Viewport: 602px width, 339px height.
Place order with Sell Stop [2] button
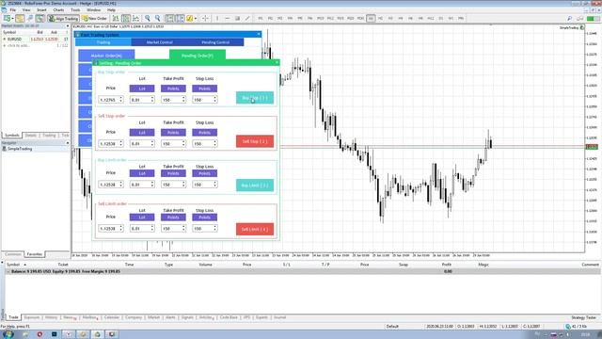click(x=255, y=141)
